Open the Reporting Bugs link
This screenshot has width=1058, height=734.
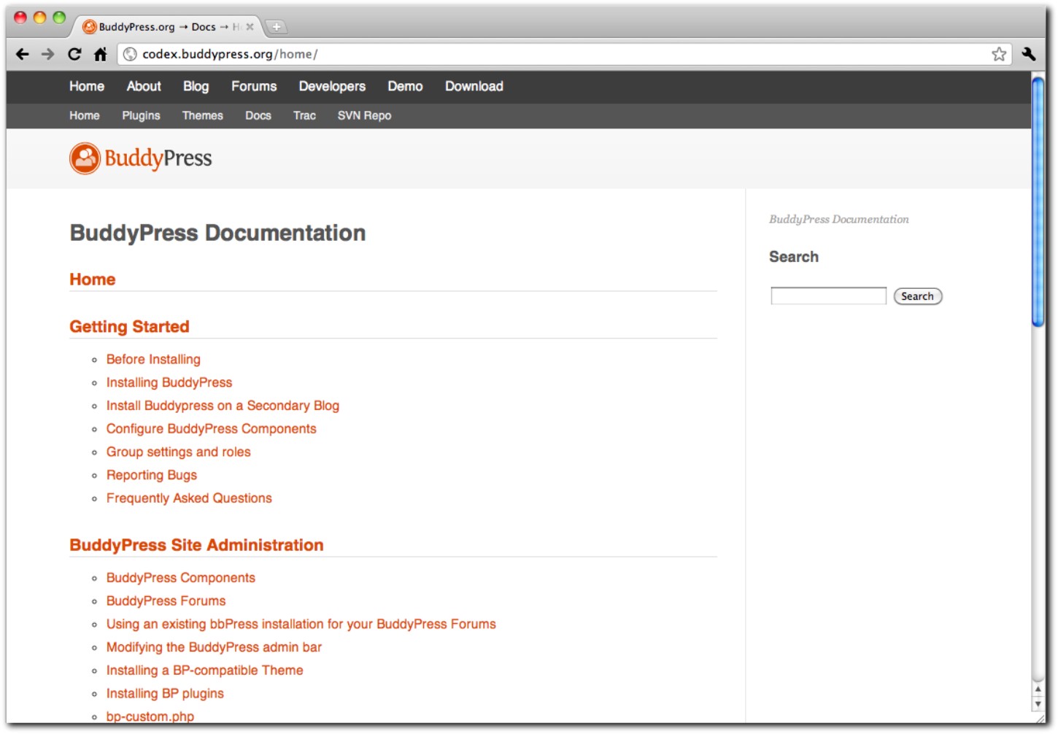point(152,475)
